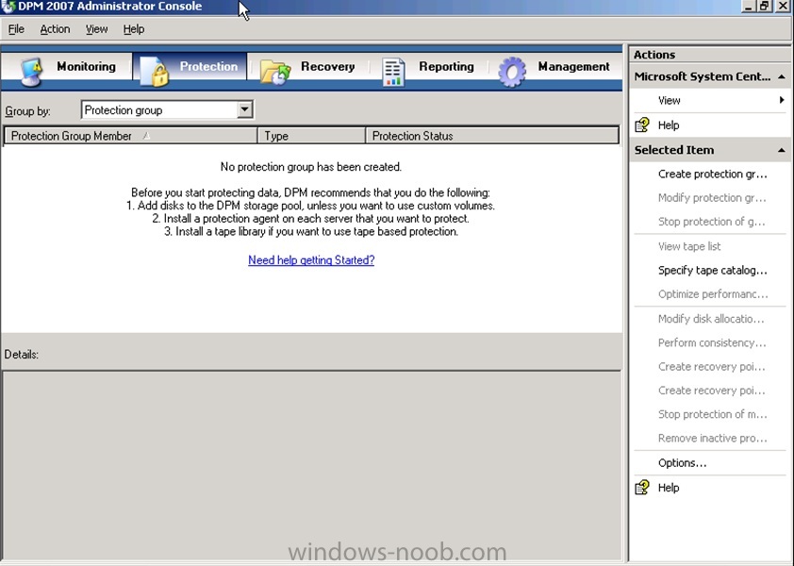Open the Action menu

(55, 29)
